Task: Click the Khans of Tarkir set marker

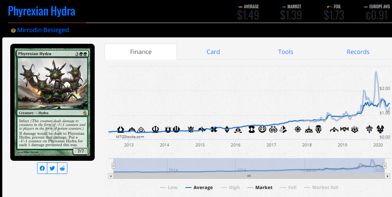Action: point(191,129)
